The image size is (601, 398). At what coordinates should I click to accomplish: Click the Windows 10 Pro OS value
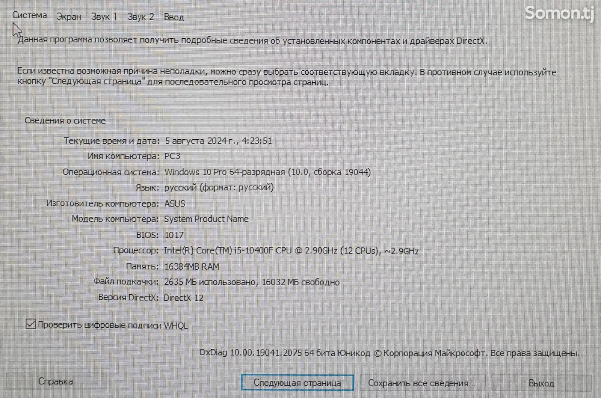coord(267,172)
